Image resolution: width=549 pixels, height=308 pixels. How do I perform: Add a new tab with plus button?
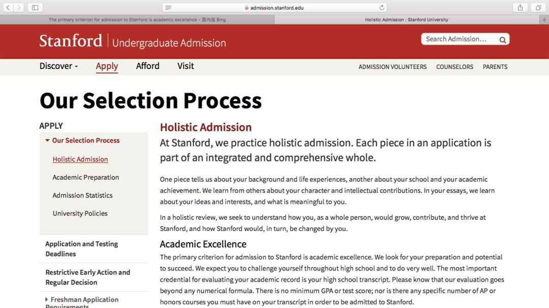544,20
